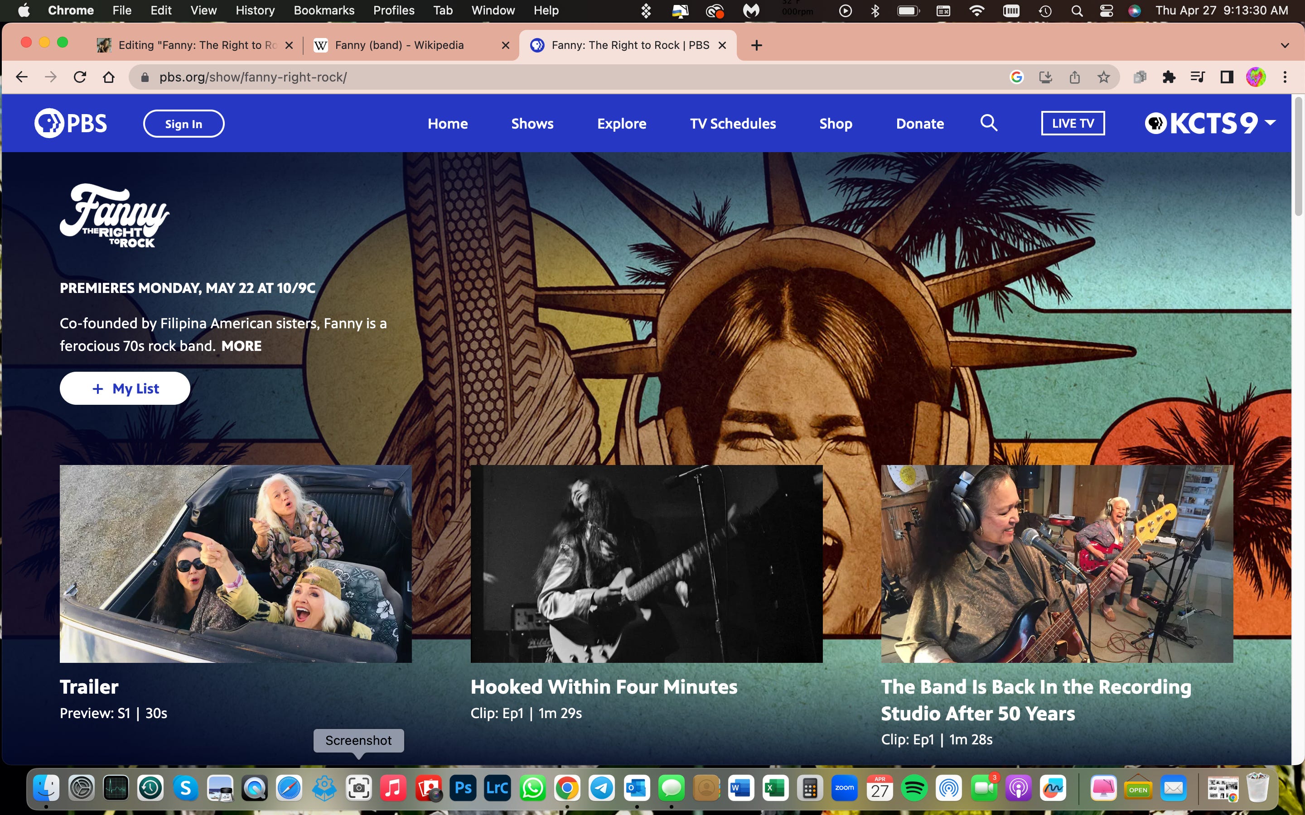Viewport: 1305px width, 815px height.
Task: Bookmark this page with the star
Action: tap(1103, 77)
